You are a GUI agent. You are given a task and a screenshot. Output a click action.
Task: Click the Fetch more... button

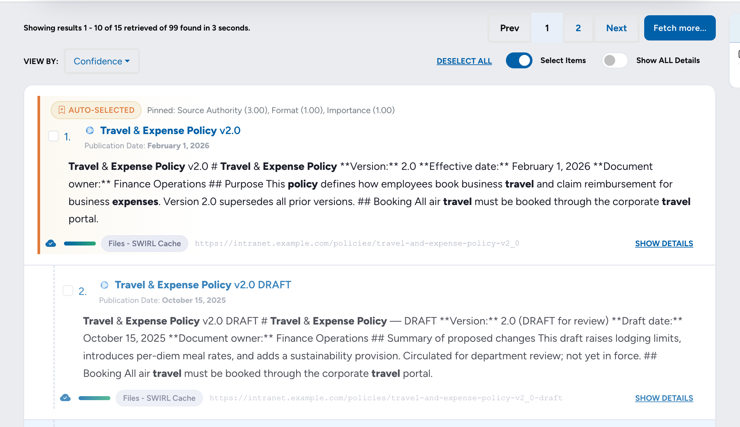680,28
